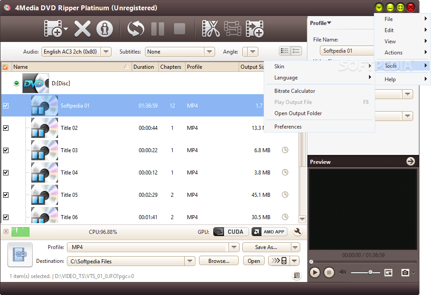Toggle the AMD APP acceleration button
431x295 pixels.
pos(269,232)
